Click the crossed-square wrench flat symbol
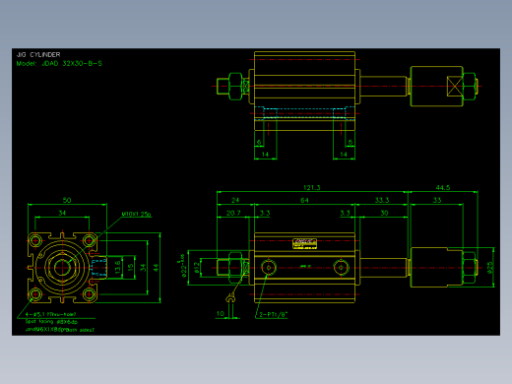Viewport: 512px width, 384px height. (x=455, y=87)
